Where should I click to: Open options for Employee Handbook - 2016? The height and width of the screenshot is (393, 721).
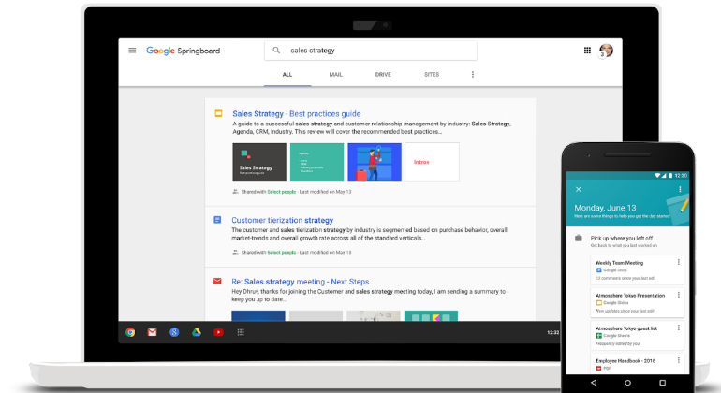(x=678, y=360)
